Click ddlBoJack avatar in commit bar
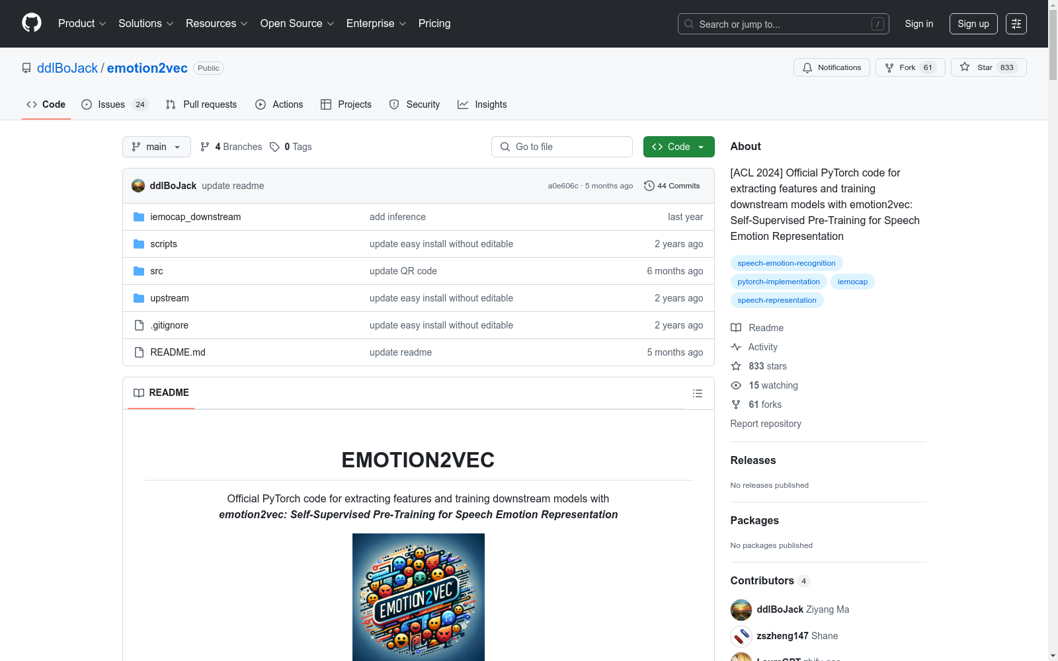 [138, 186]
